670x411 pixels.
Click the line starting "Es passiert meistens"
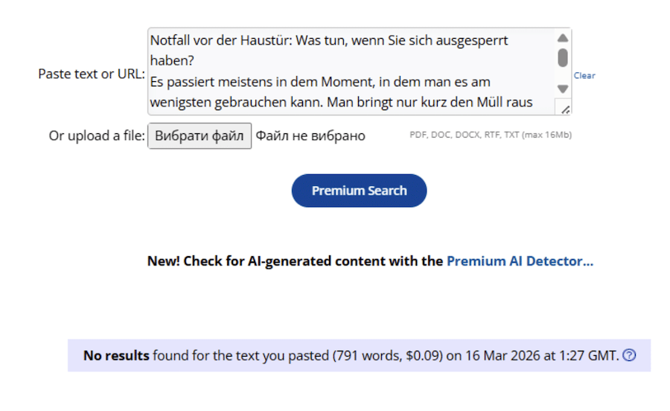pyautogui.click(x=319, y=81)
